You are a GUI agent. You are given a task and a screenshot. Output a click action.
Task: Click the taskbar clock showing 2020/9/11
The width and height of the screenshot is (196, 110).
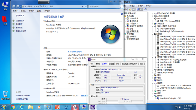click(x=188, y=107)
